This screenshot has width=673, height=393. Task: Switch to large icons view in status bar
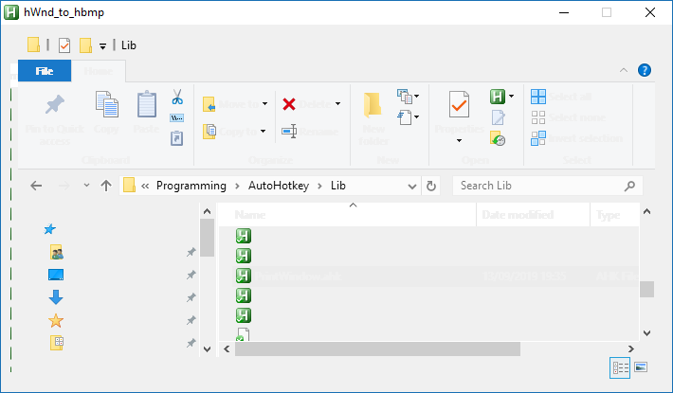tap(642, 367)
